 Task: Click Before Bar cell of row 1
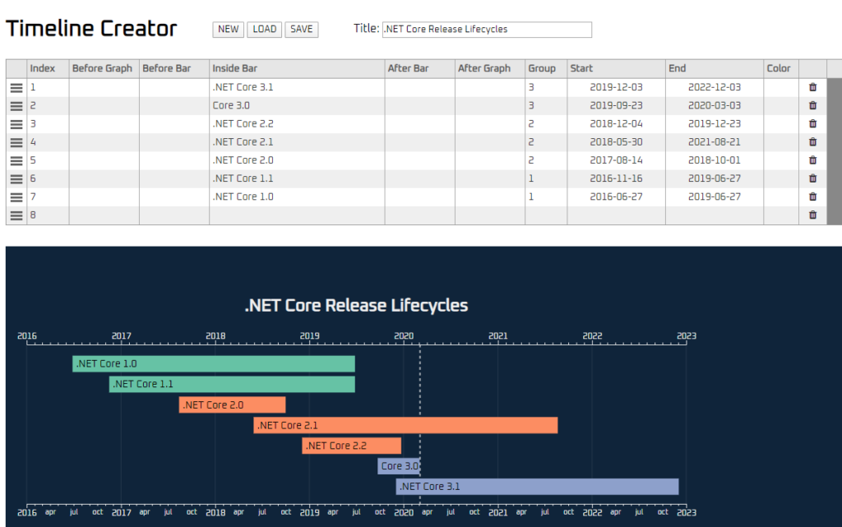(174, 87)
